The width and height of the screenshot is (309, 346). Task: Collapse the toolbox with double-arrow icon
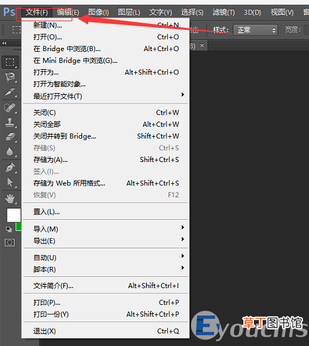[4, 43]
